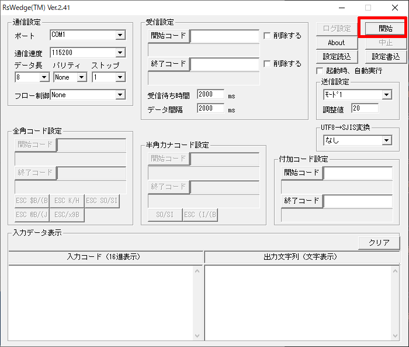The width and height of the screenshot is (409, 347).
Task: Click the 開始 (Start) button
Action: click(x=385, y=29)
